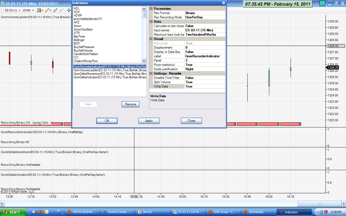Expand hidden system tray icons
Viewport: 346px width, 216px height.
[x=316, y=212]
